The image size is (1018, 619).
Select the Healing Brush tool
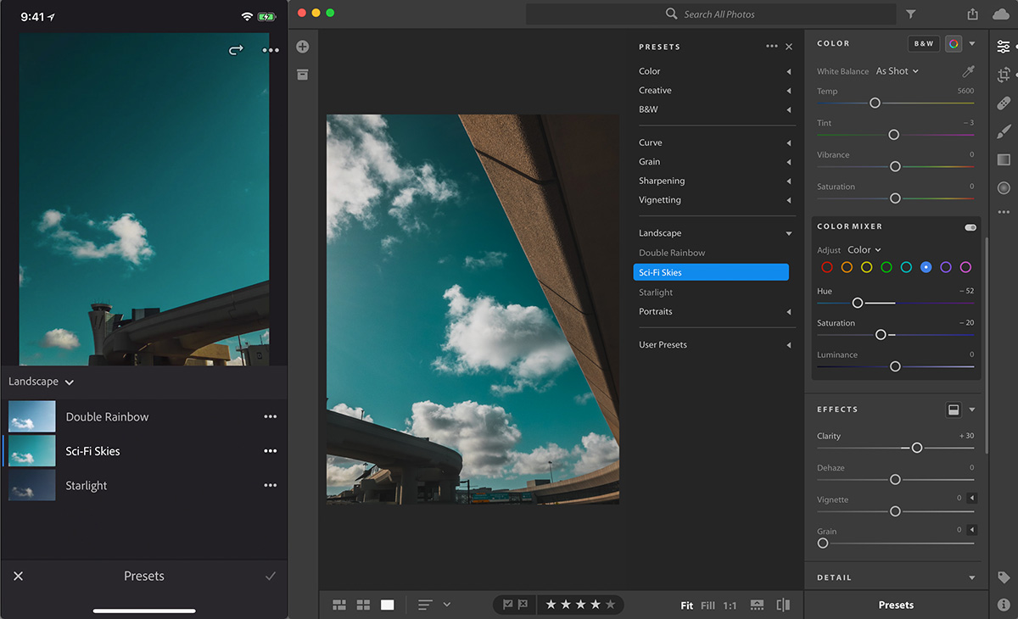(x=1004, y=103)
